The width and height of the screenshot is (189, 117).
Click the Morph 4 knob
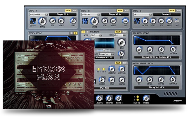tap(118, 98)
